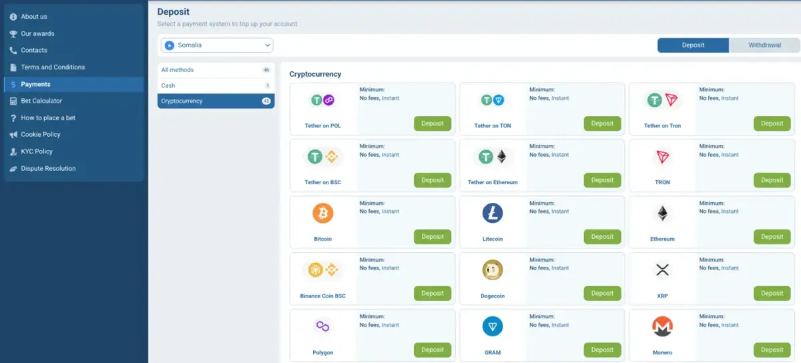
Task: Click the document icon beside Terms and Conditions
Action: click(x=13, y=67)
